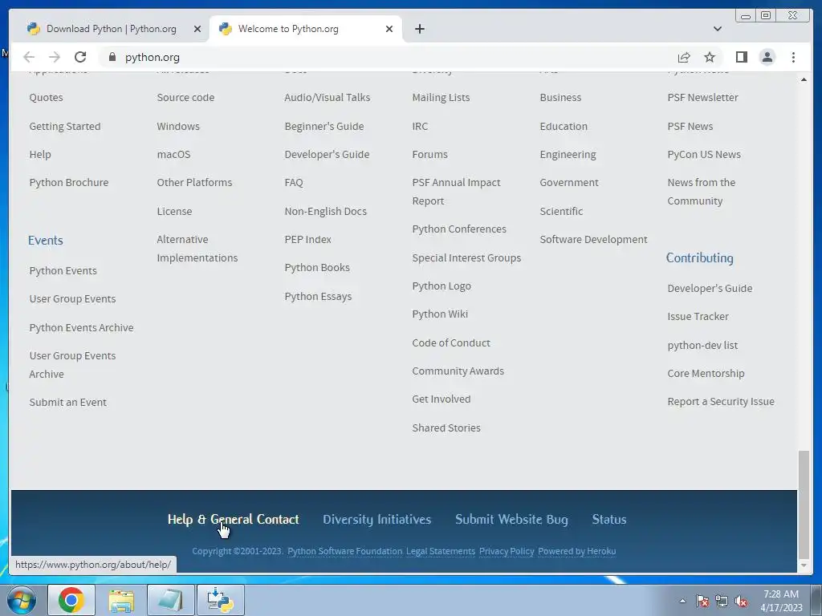822x616 pixels.
Task: Open the Windows Start menu
Action: coord(22,600)
